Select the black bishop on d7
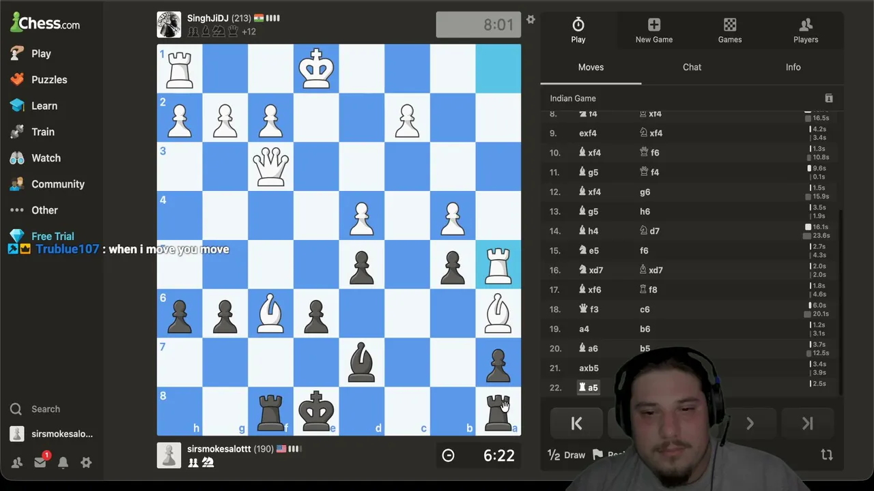 click(361, 362)
